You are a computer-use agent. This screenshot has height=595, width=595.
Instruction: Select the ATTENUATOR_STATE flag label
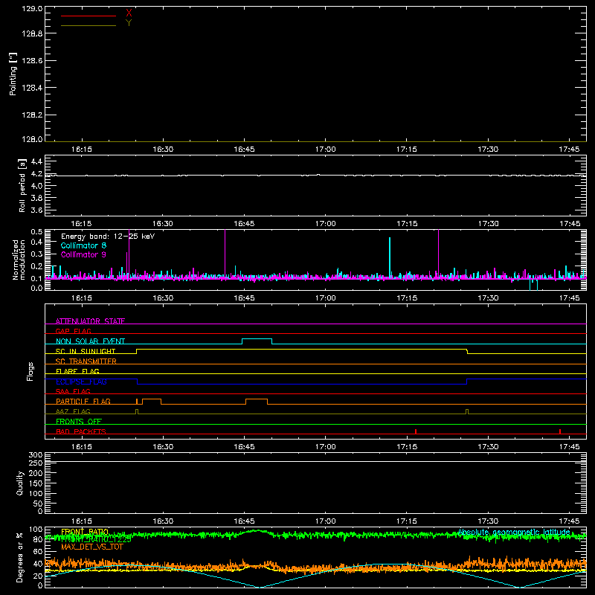coord(90,321)
